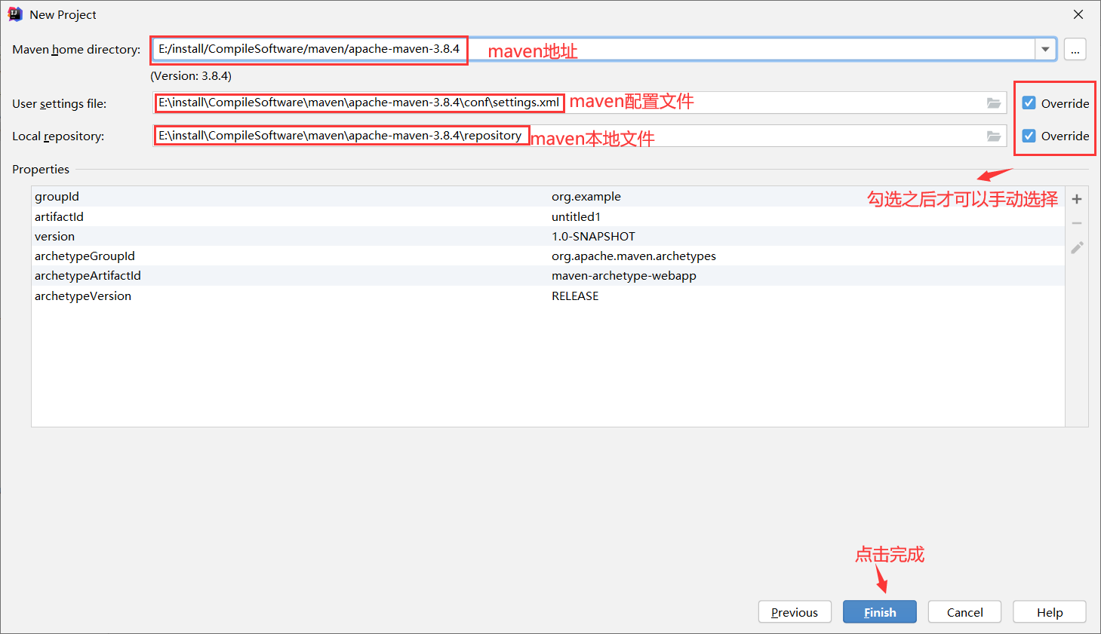
Task: Click the Maven home directory label
Action: (x=76, y=50)
